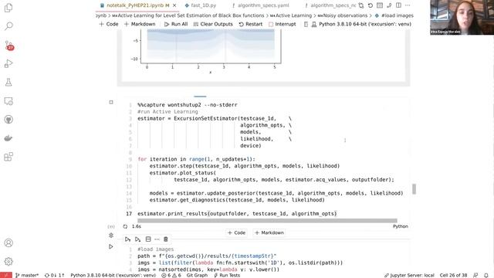
Task: Run All notebook cells
Action: [x=176, y=24]
